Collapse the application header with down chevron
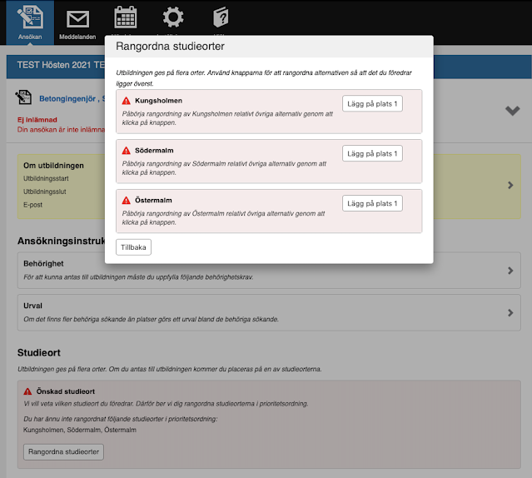 click(512, 111)
